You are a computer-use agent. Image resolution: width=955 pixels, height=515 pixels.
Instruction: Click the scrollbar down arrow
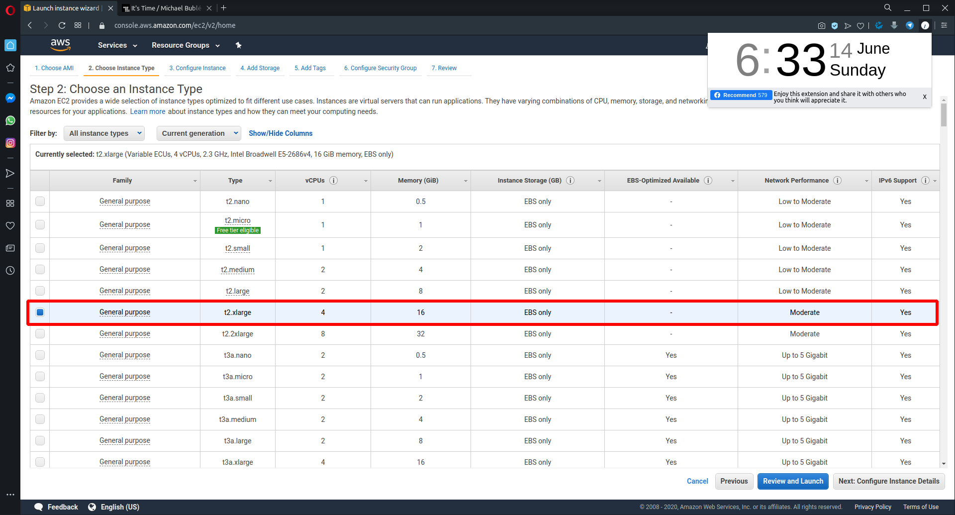tap(944, 464)
